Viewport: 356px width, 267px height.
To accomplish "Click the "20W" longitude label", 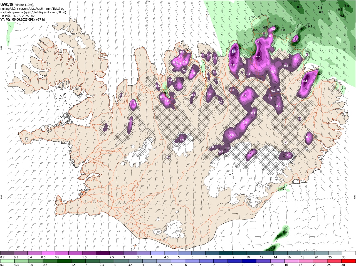I will (148, 1).
